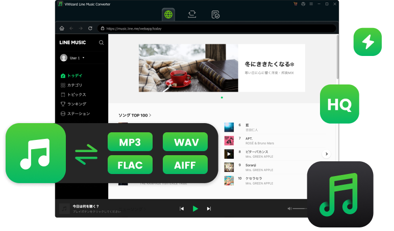Select カテゴリ in the sidebar
The image size is (394, 231).
tap(71, 85)
